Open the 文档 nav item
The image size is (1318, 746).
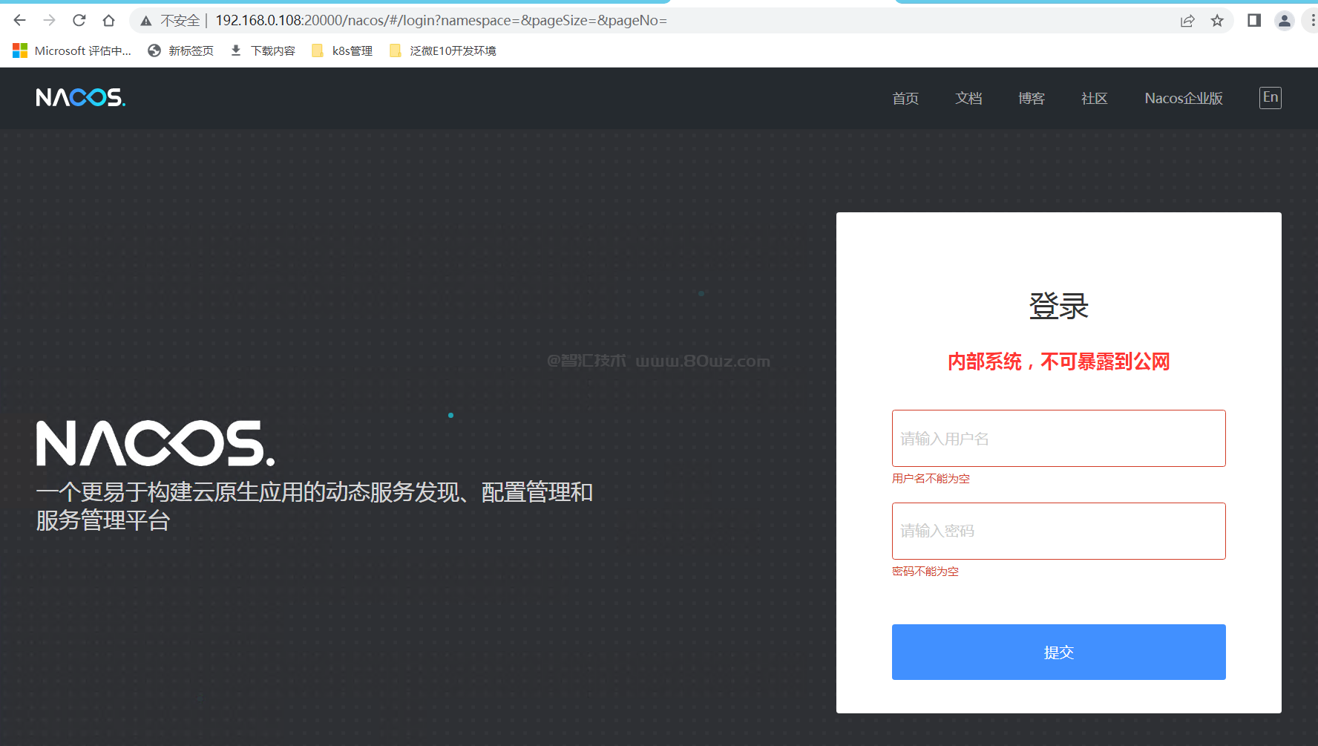[968, 98]
